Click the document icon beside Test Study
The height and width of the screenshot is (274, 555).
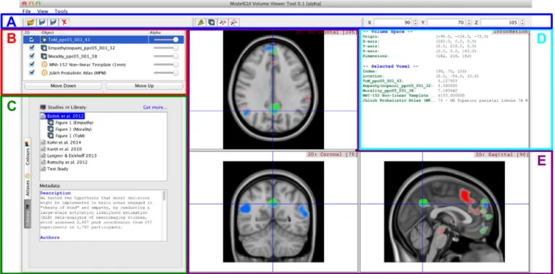click(43, 168)
